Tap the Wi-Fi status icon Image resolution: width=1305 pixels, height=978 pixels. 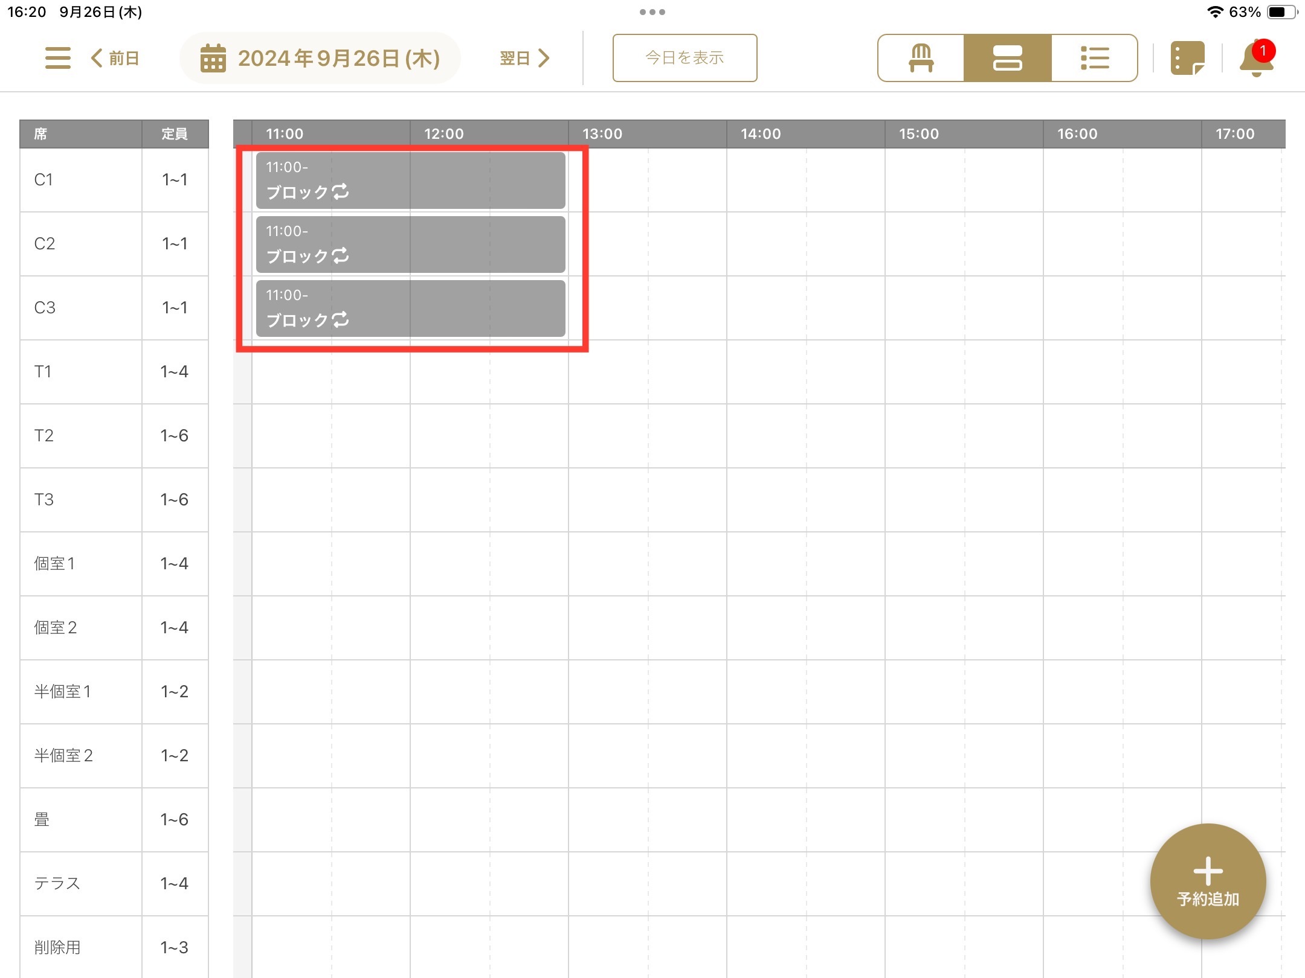pyautogui.click(x=1215, y=12)
